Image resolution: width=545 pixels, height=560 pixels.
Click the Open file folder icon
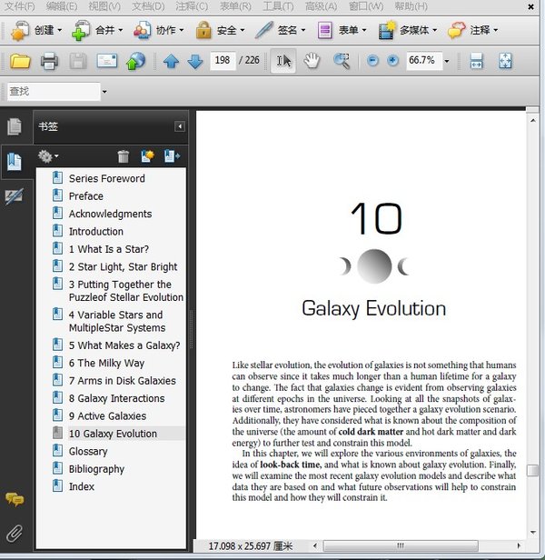pos(20,62)
